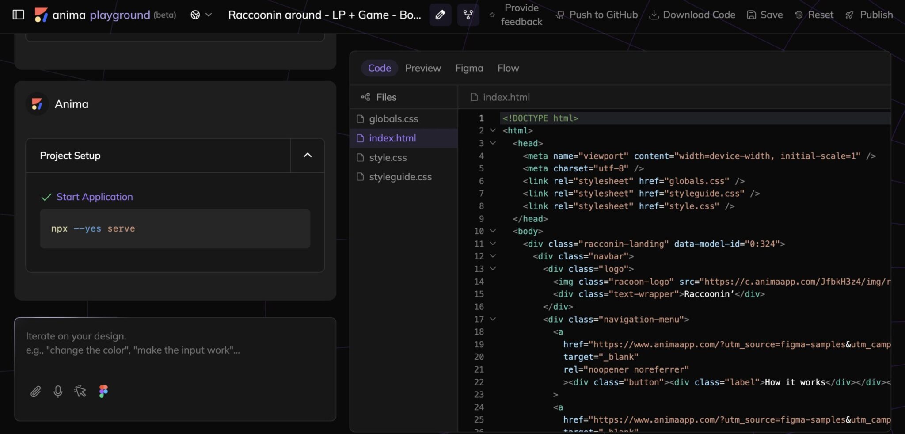Switch to the Preview tab
905x434 pixels.
tap(422, 68)
